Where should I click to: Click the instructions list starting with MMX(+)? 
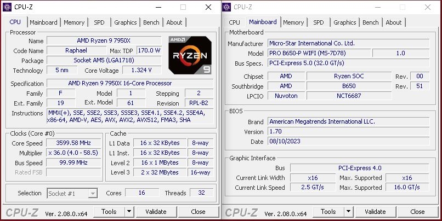tap(130, 117)
